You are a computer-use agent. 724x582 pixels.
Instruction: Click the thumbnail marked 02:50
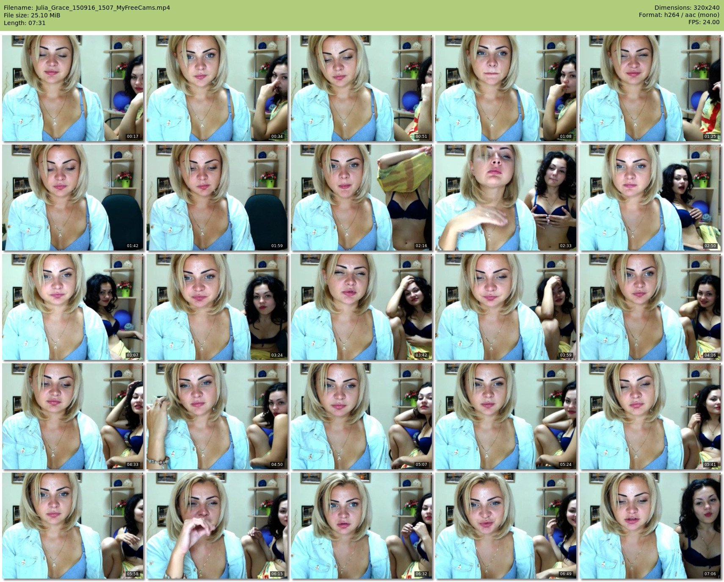click(x=650, y=198)
